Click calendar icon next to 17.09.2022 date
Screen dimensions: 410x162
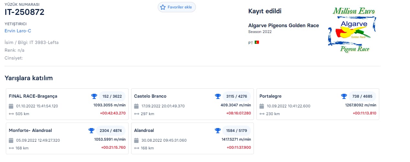(x=136, y=106)
